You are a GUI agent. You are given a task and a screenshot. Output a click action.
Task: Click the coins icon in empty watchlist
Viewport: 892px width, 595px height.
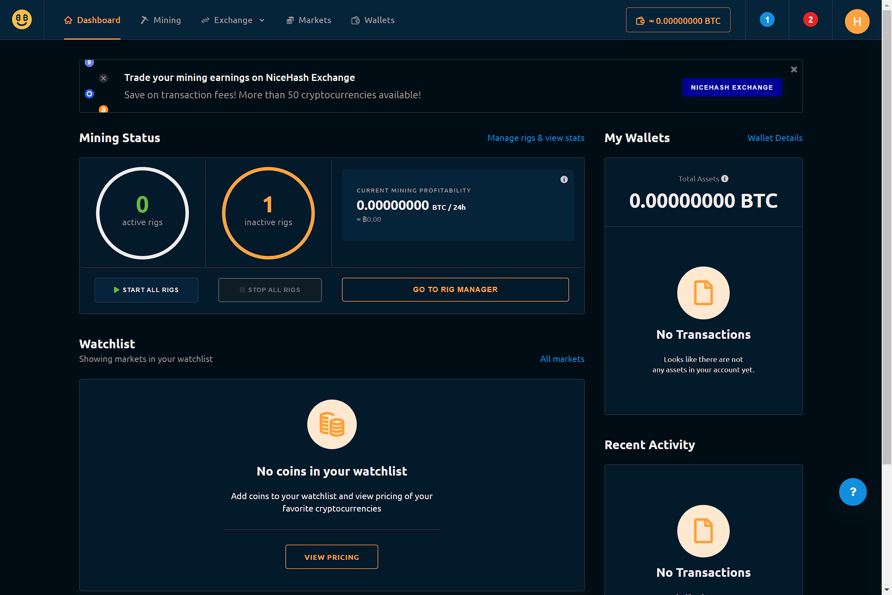coord(332,424)
